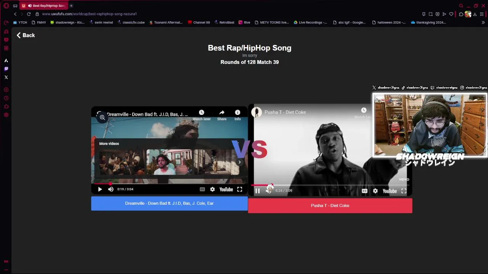
Task: Click the magnifier zoom icon on Dreamville video
Action: coord(102,117)
